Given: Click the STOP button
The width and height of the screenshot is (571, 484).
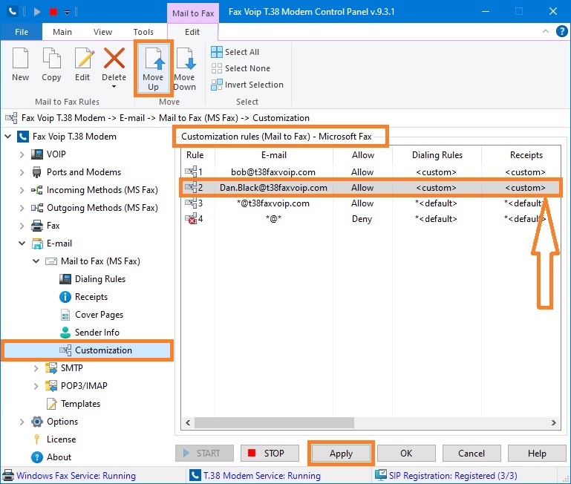Looking at the screenshot, I should coord(270,454).
